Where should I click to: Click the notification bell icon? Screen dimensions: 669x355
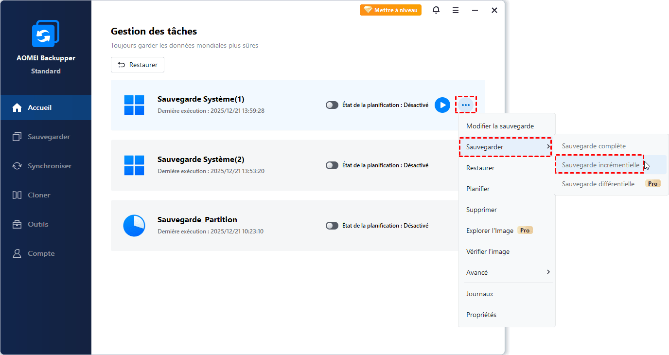pos(436,10)
